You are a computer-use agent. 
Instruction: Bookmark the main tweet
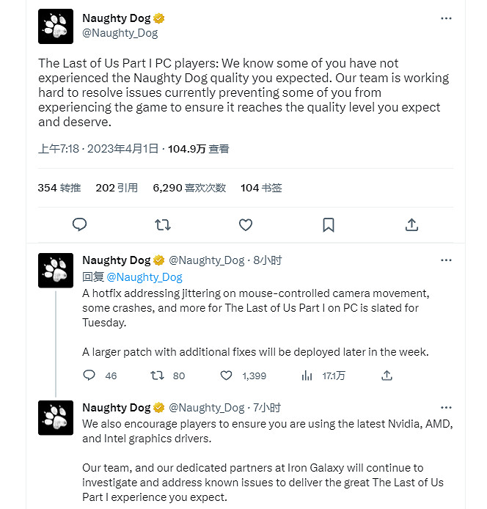pos(329,224)
